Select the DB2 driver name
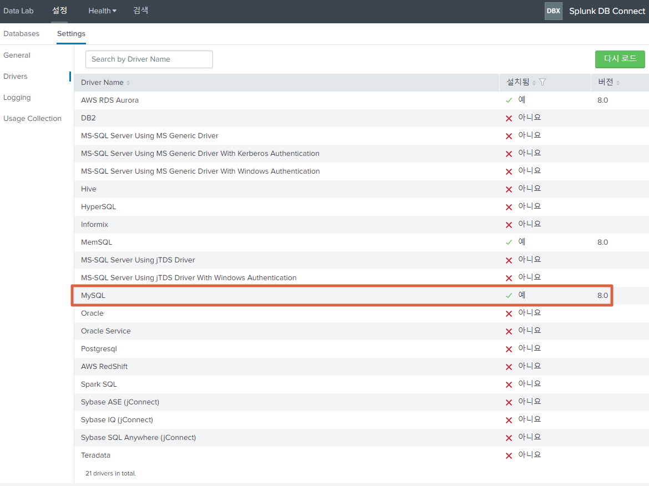Image resolution: width=649 pixels, height=486 pixels. click(x=88, y=118)
